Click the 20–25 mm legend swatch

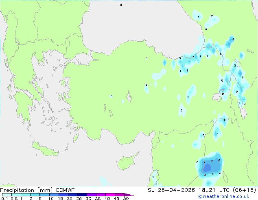(x=72, y=195)
